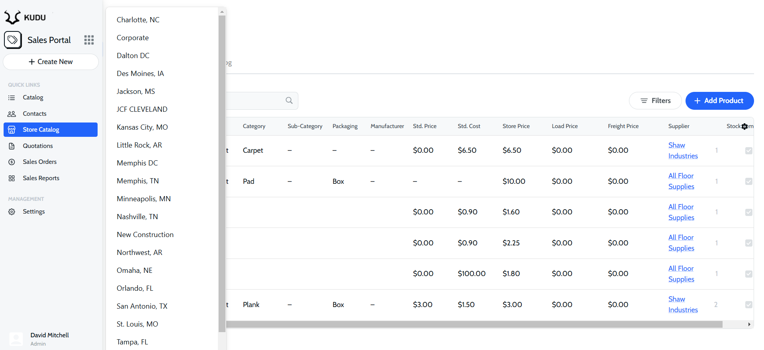The height and width of the screenshot is (350, 764).
Task: Toggle the Carpet row checkbox
Action: pyautogui.click(x=748, y=151)
